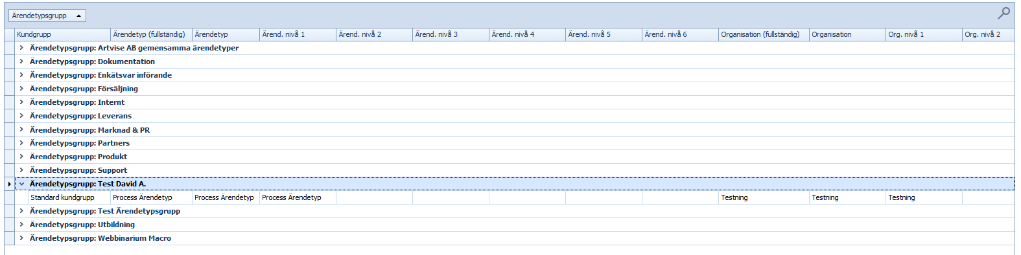This screenshot has height=255, width=1021.
Task: Expand the Leverans group
Action: tap(21, 116)
